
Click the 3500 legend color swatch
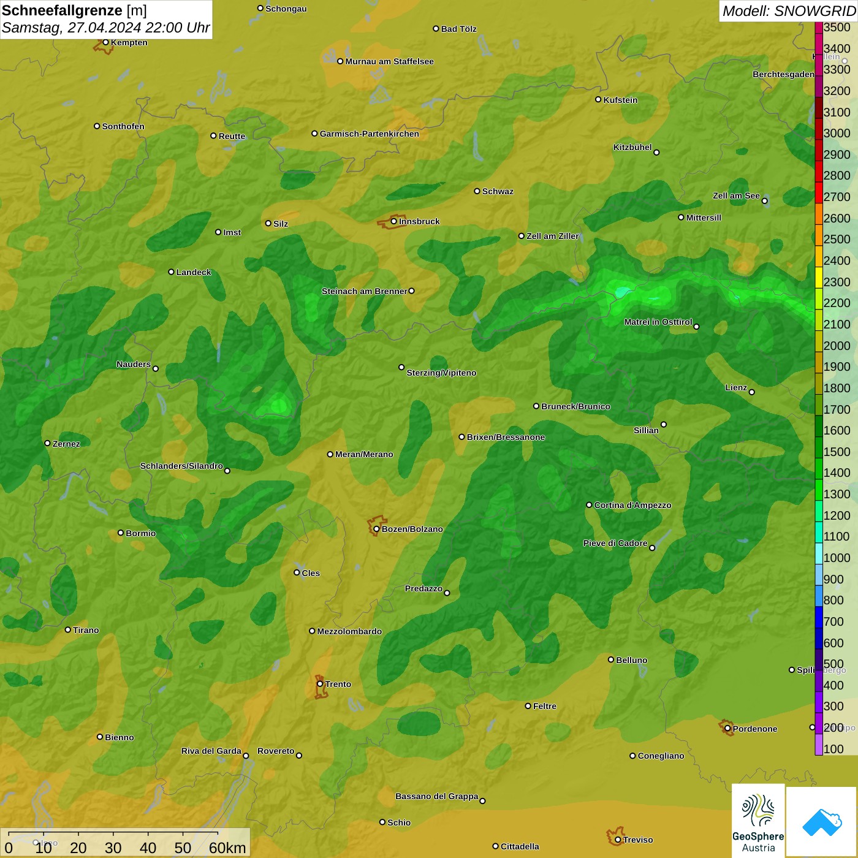click(x=818, y=28)
